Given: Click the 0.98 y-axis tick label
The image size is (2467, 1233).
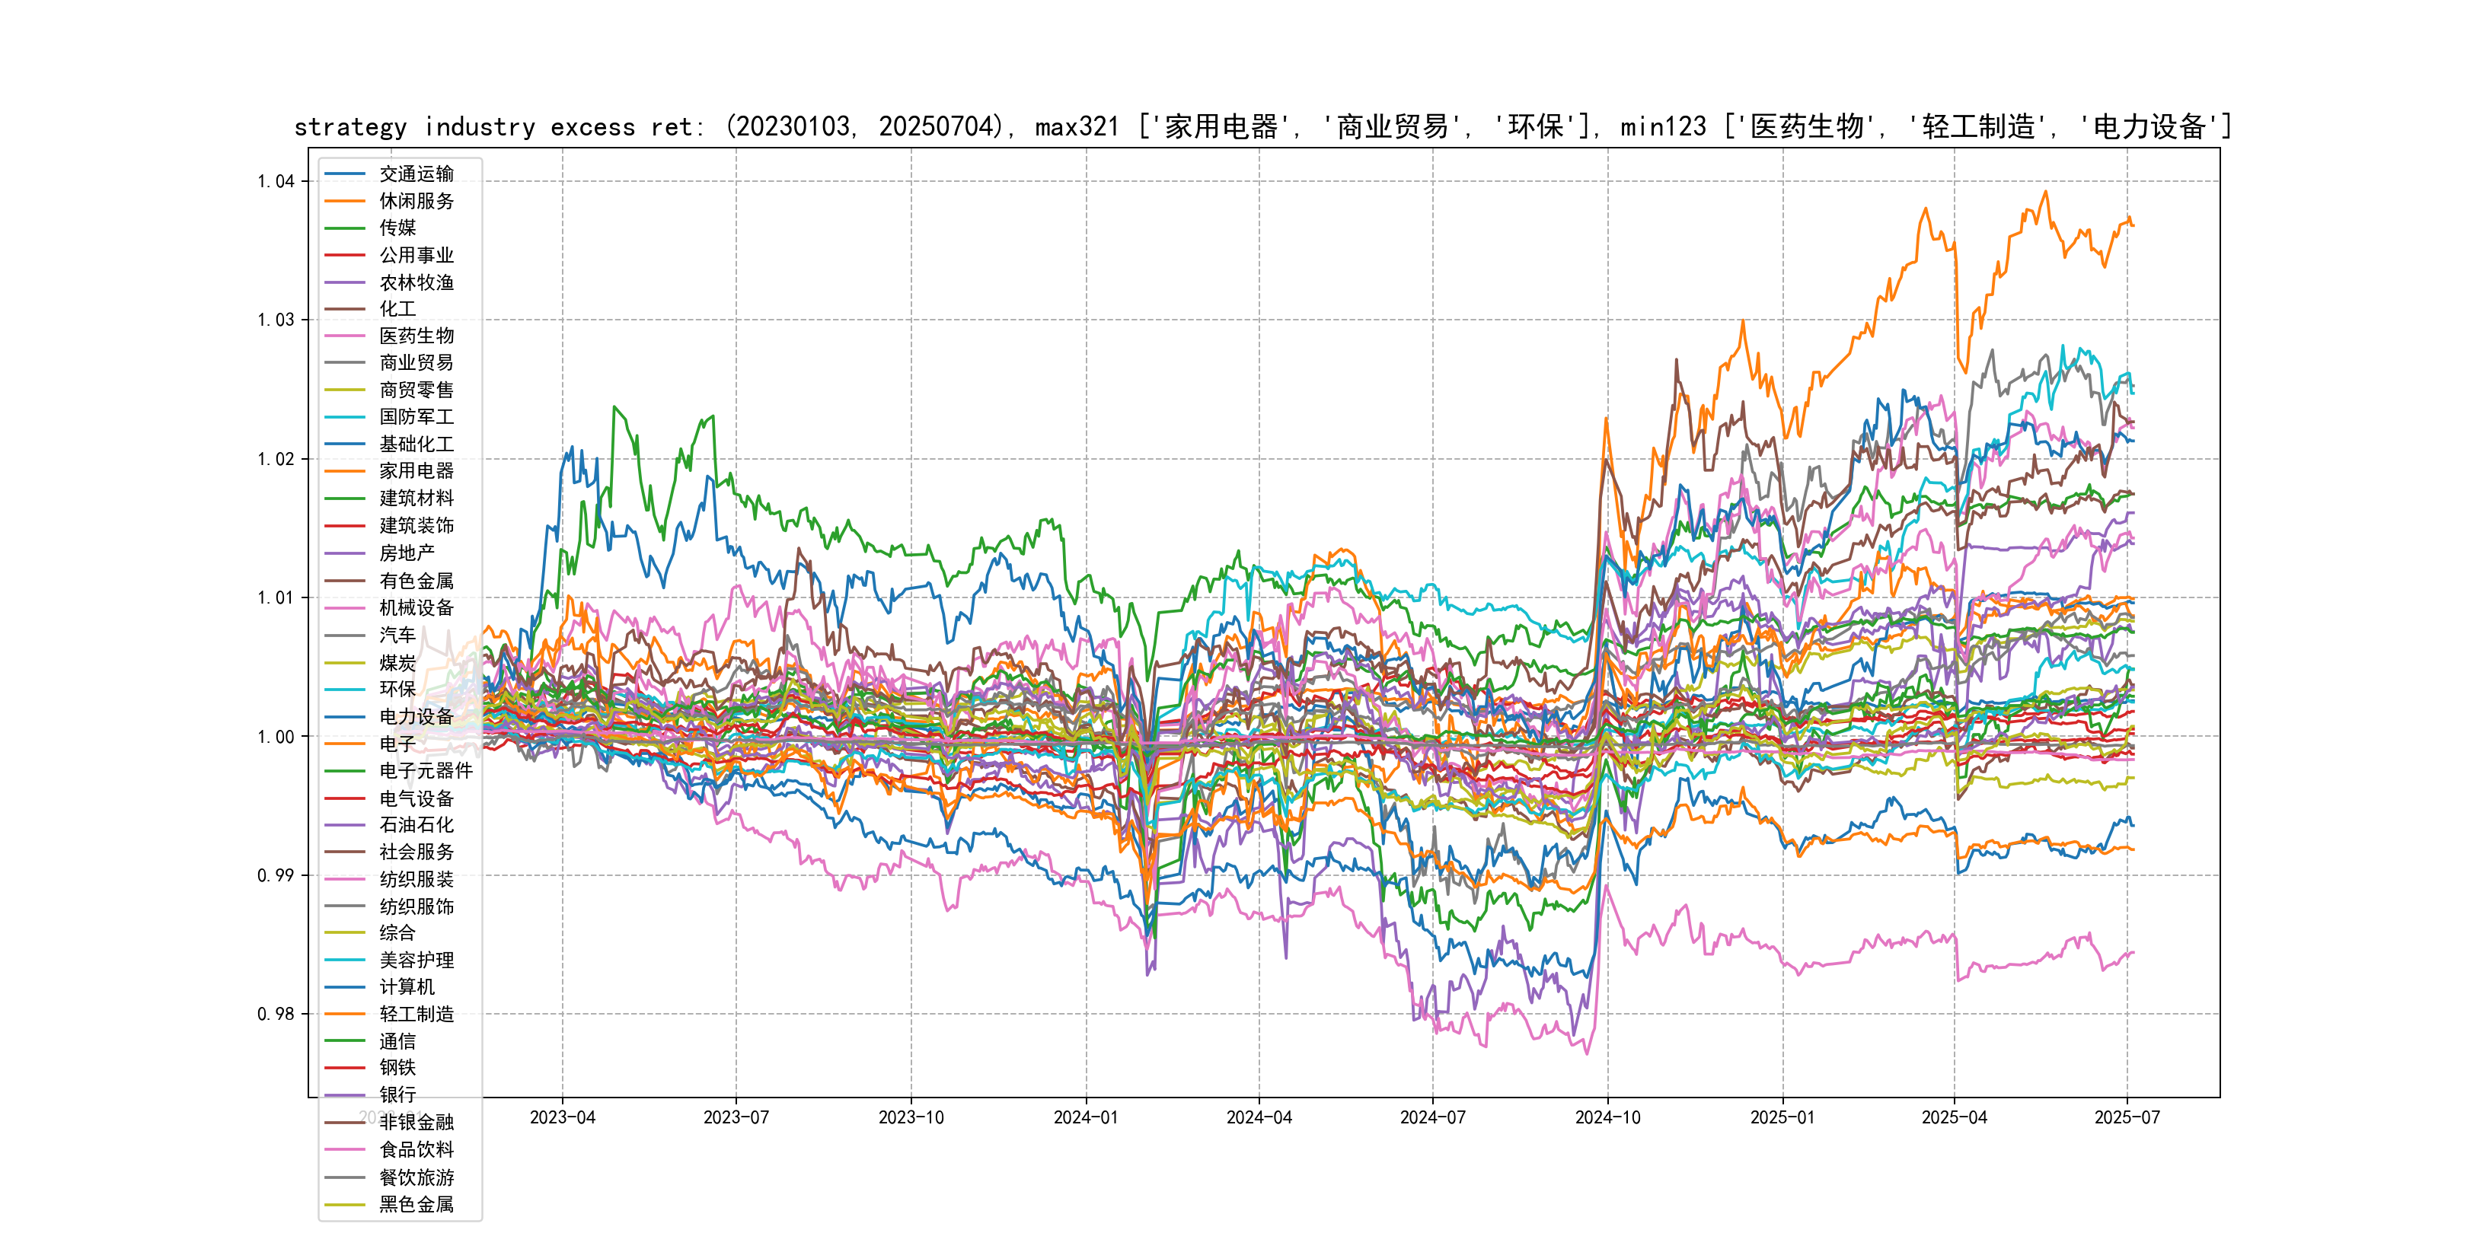Looking at the screenshot, I should click(276, 1014).
